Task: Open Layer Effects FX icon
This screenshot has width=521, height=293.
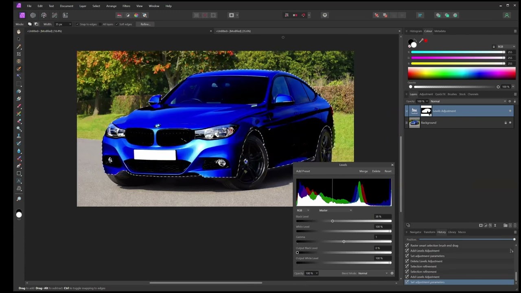Action: 490,225
